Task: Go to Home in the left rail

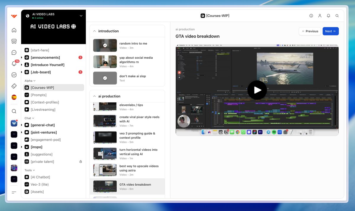Action: (14, 30)
